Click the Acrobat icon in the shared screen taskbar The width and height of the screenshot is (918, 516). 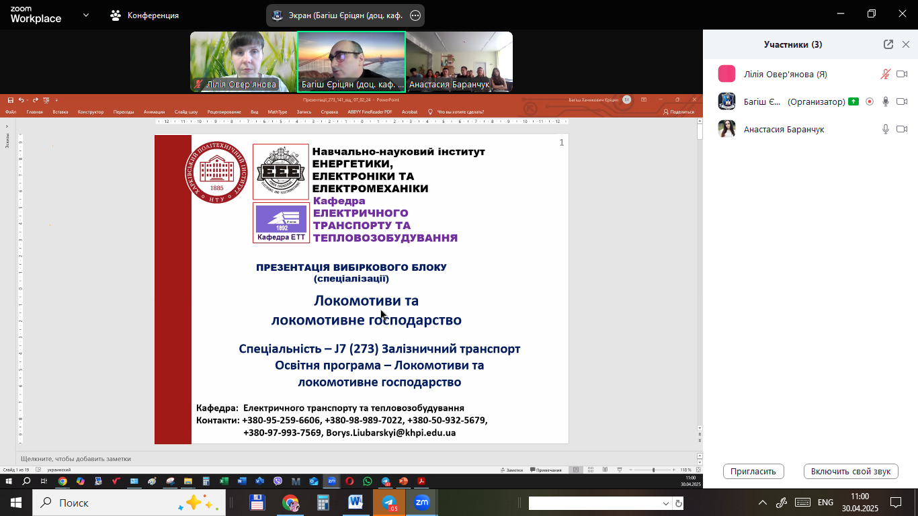click(x=421, y=481)
